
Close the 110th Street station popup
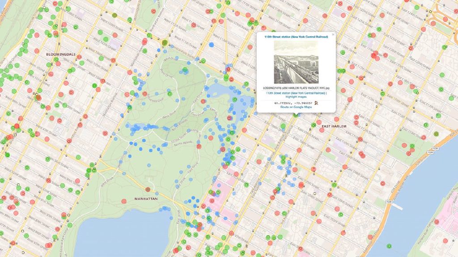(333, 35)
